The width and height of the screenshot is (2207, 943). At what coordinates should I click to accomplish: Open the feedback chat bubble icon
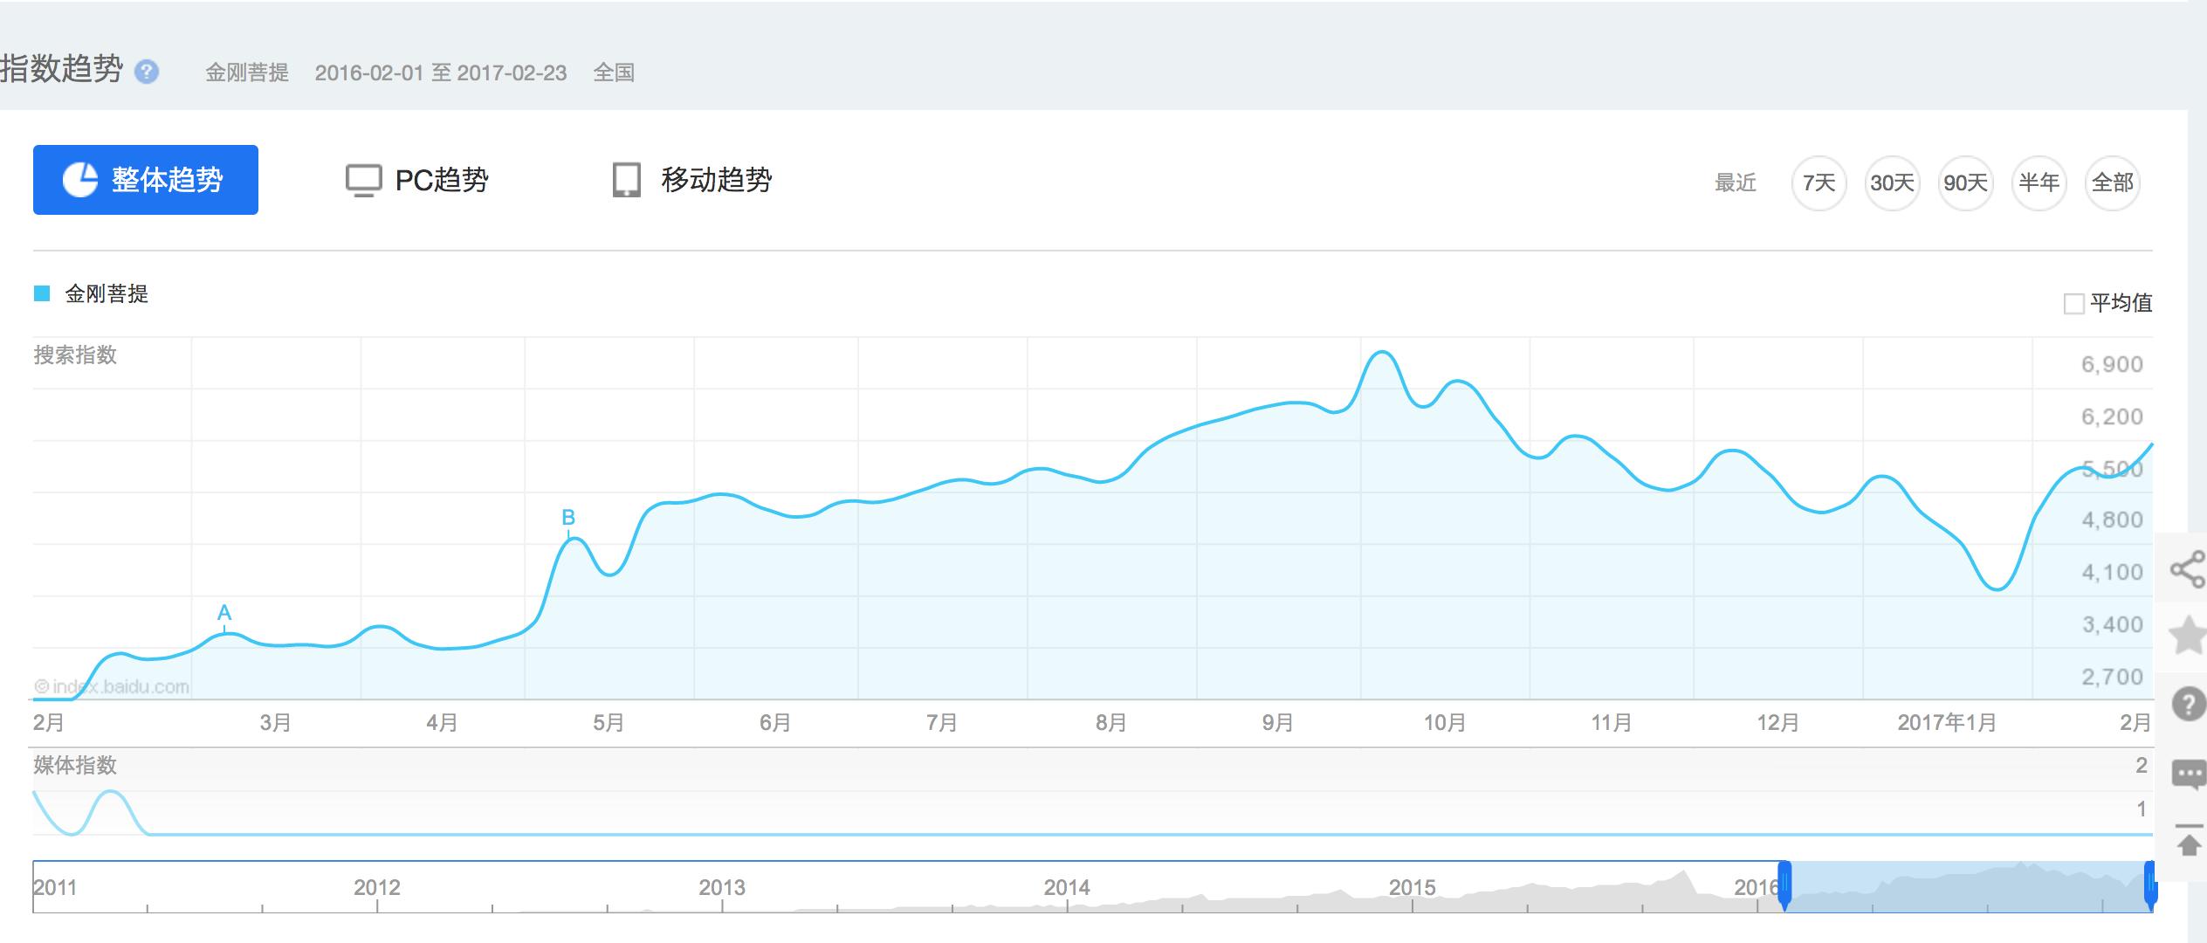tap(2189, 774)
